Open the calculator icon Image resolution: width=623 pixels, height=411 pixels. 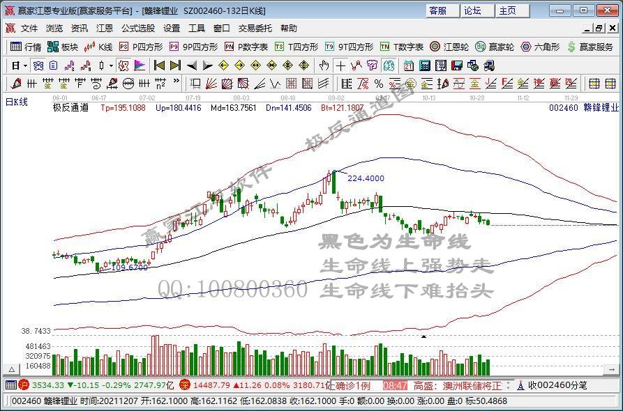425,65
